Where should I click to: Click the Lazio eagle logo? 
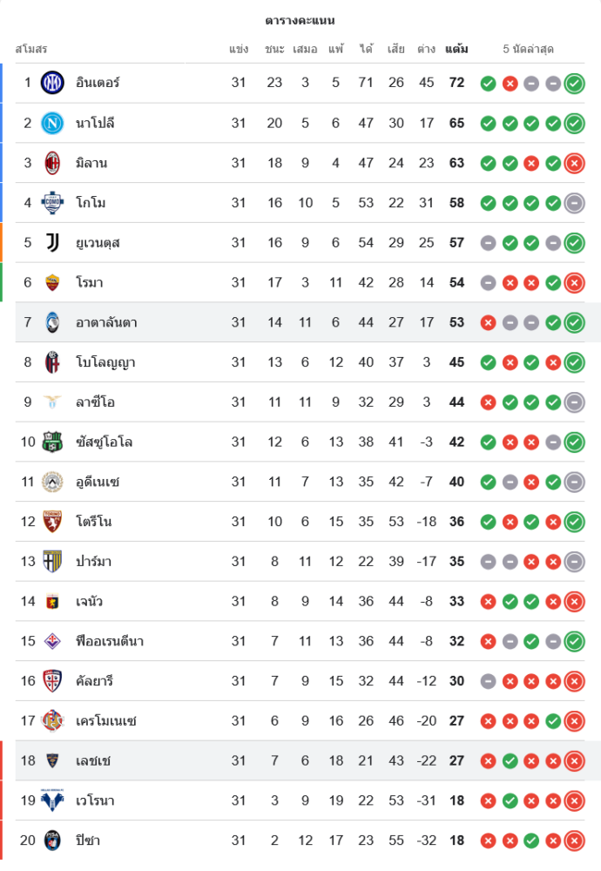[x=53, y=402]
